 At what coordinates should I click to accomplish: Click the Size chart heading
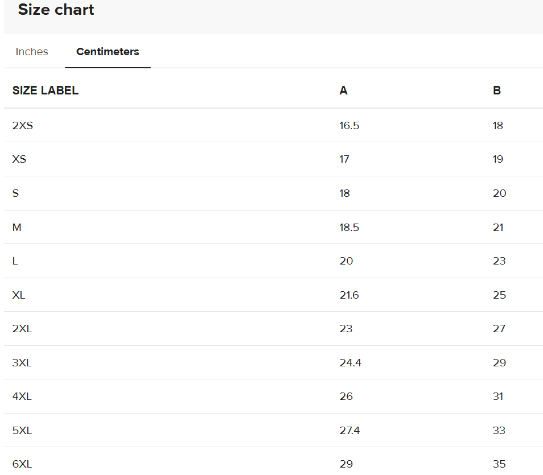(x=56, y=10)
